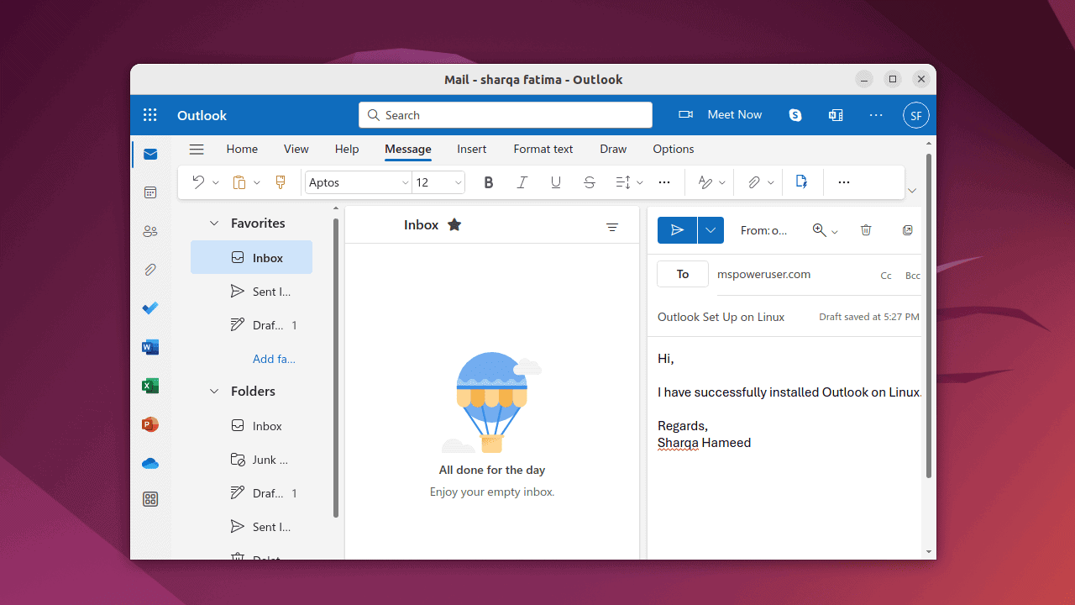Click the Editor/Copilot draft icon
This screenshot has height=605, width=1075.
[x=801, y=181]
